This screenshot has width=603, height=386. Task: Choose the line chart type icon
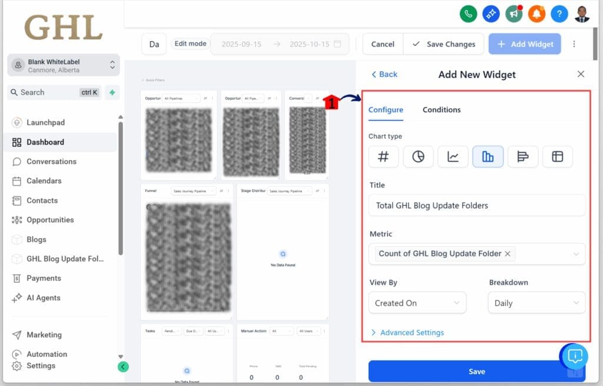pos(453,157)
